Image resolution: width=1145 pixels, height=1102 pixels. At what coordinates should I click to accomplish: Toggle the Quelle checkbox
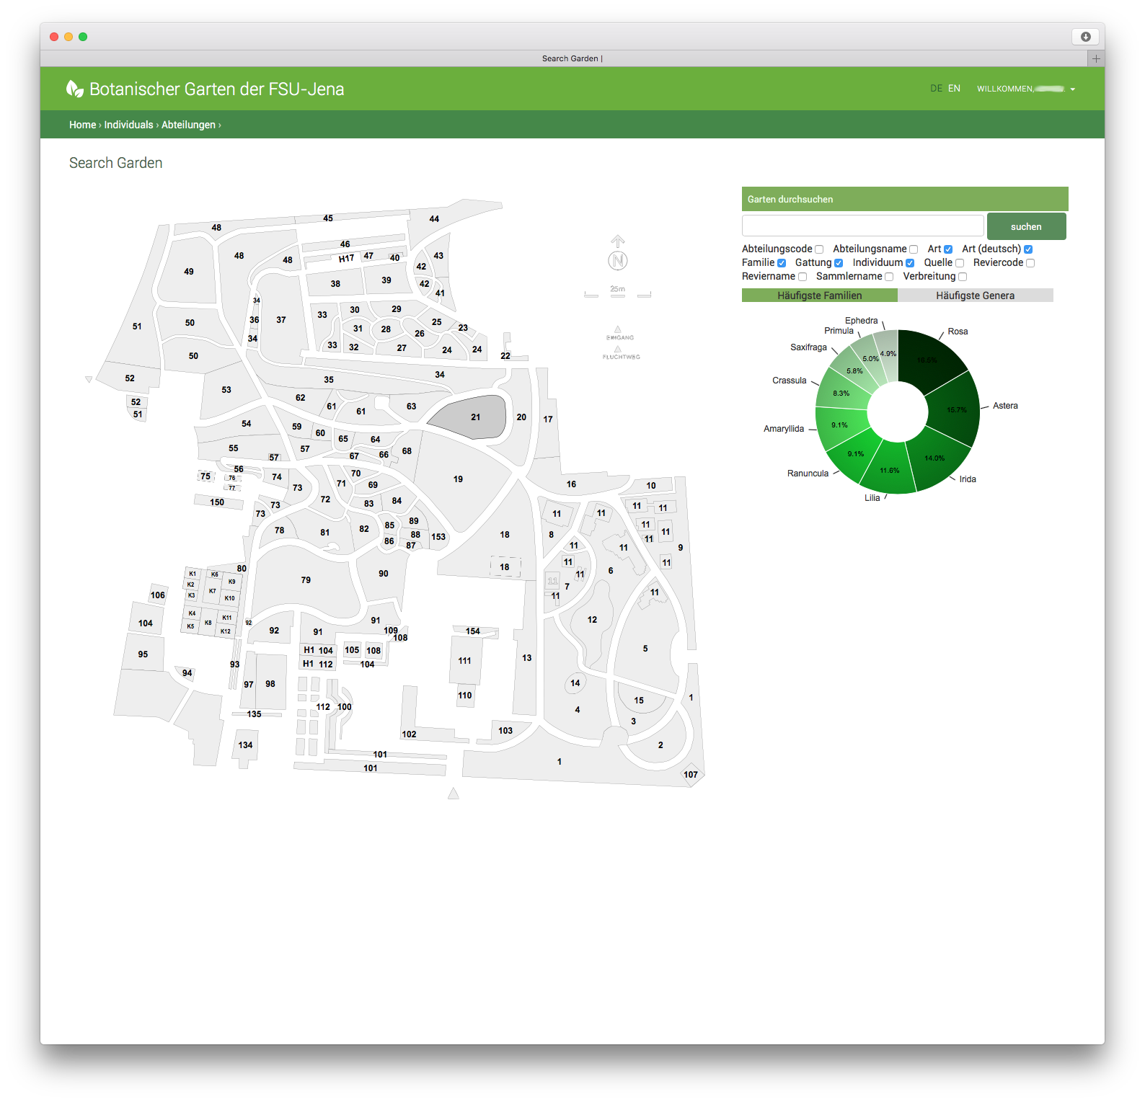pyautogui.click(x=960, y=263)
